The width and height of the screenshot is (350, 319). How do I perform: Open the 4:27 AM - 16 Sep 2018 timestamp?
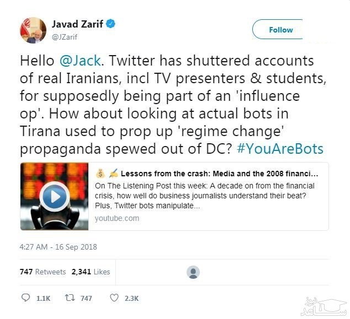[58, 247]
